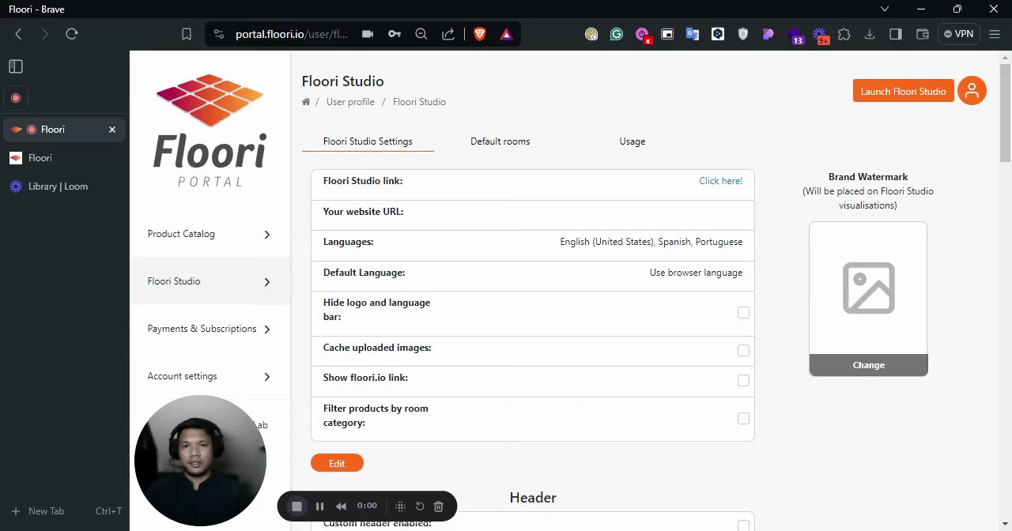
Task: Close the active Floori tab
Action: [x=112, y=130]
